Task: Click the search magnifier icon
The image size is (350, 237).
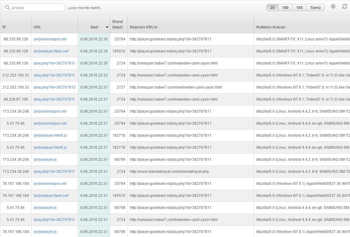Action: point(7,8)
